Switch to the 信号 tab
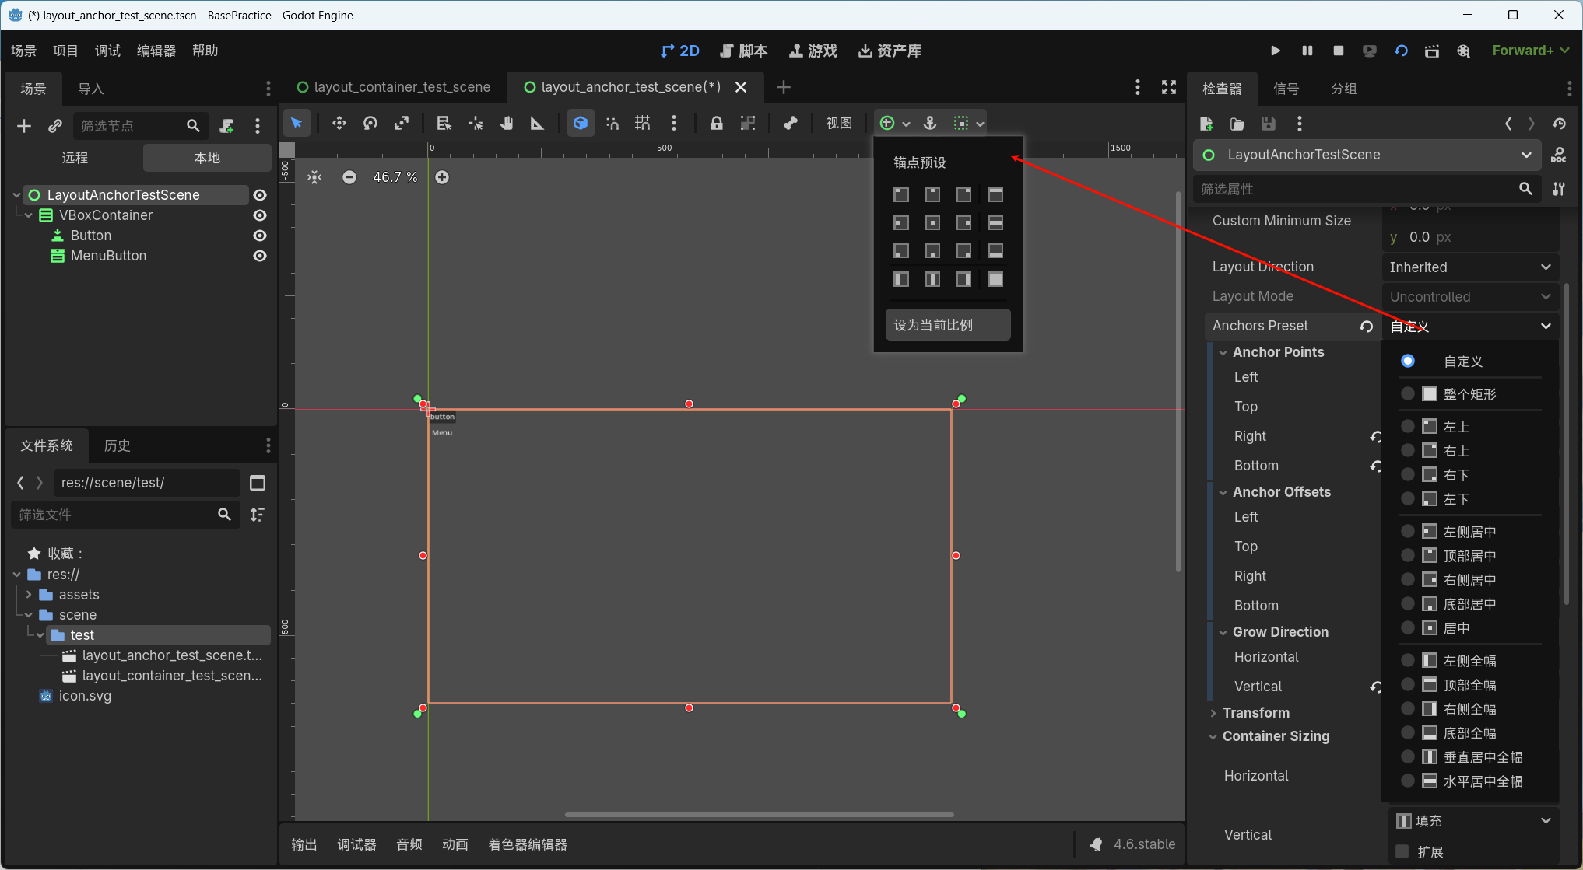This screenshot has width=1583, height=870. click(1286, 89)
